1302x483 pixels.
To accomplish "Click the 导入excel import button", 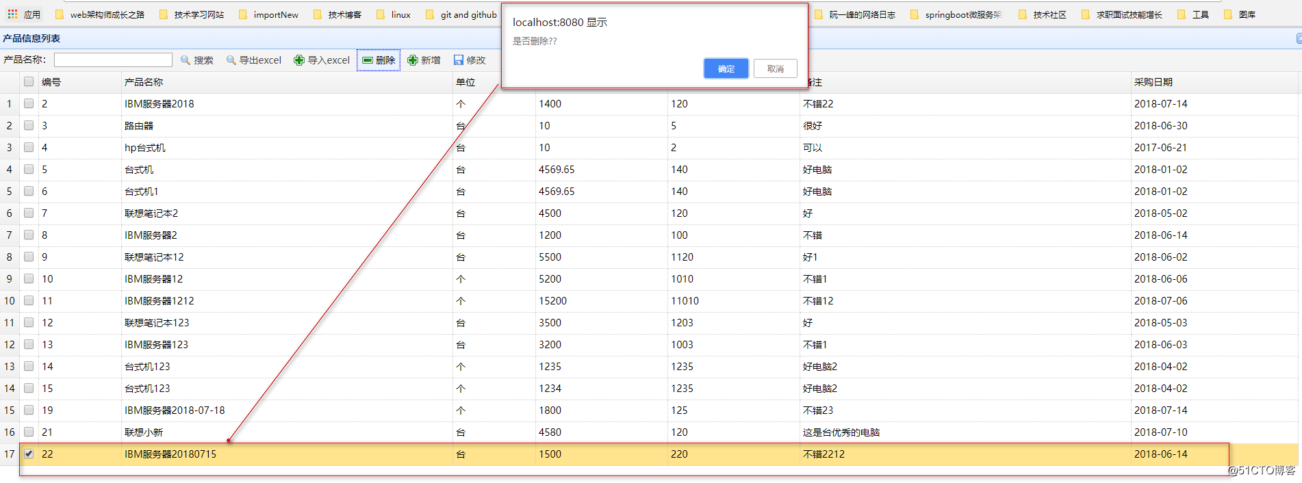I will pyautogui.click(x=322, y=60).
